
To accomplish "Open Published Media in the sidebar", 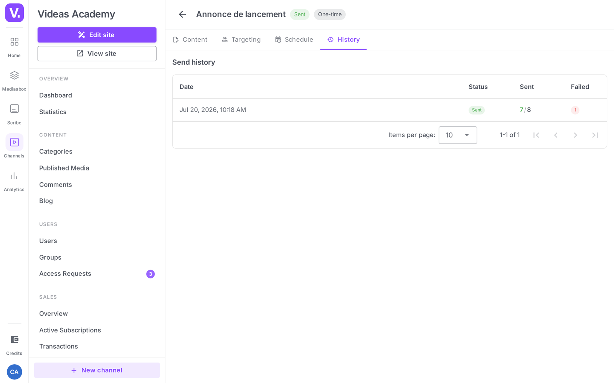I will (x=64, y=168).
